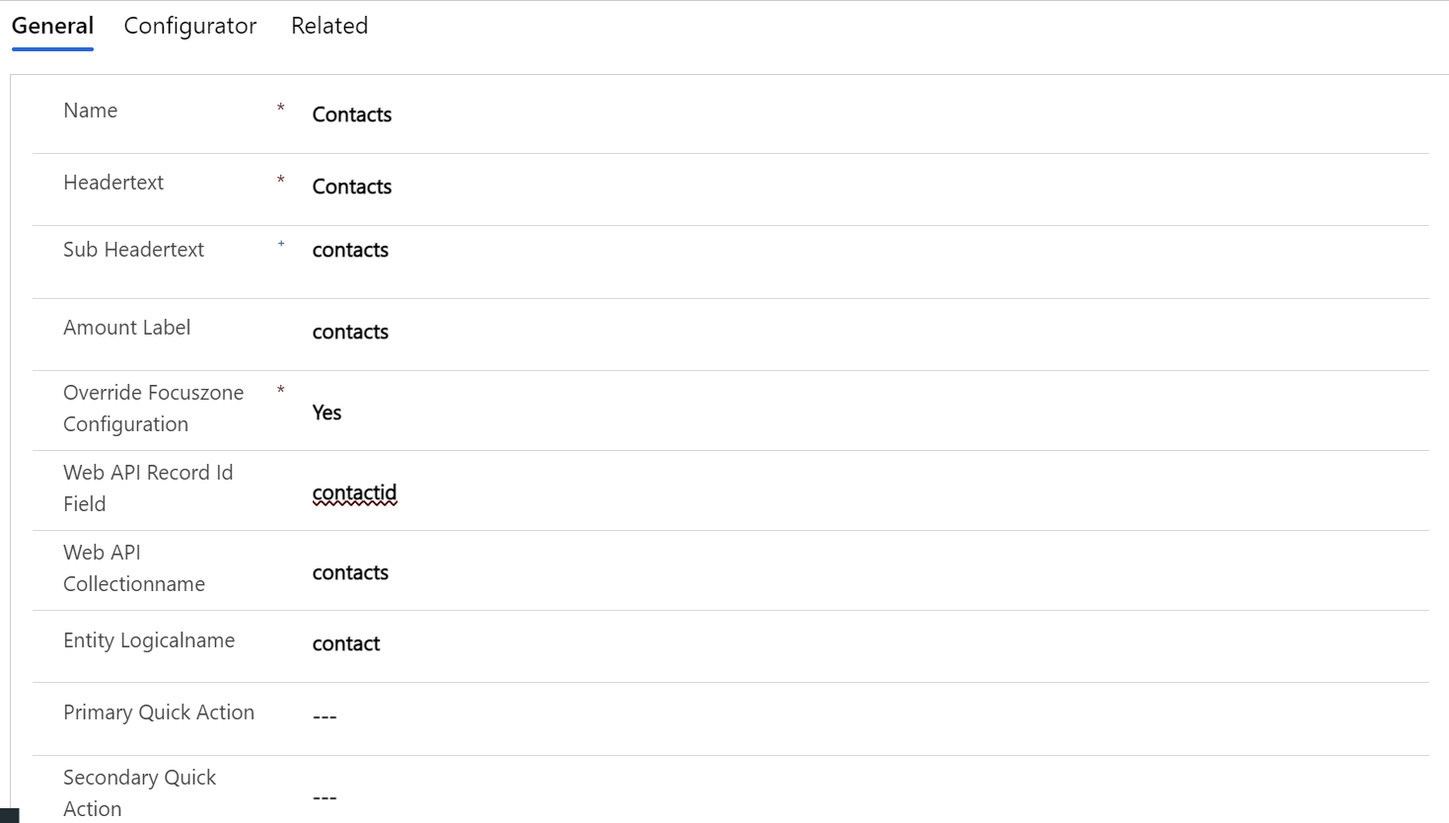
Task: Edit the Sub Headertext field value
Action: coord(350,250)
